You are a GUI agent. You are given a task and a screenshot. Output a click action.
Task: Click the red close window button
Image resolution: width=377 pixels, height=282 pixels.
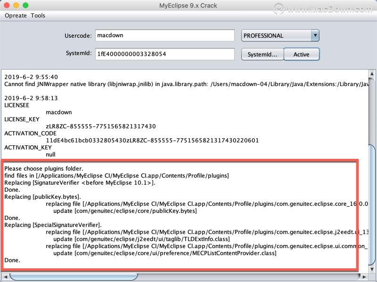(7, 5)
